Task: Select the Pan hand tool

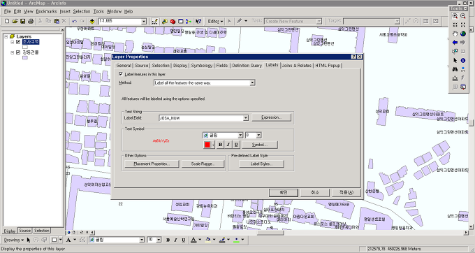Action: point(455,34)
